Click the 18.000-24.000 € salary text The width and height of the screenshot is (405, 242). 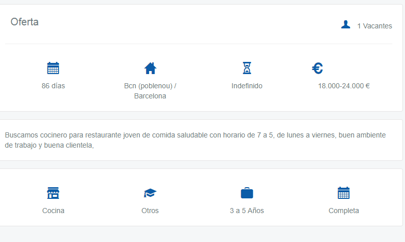pyautogui.click(x=343, y=86)
